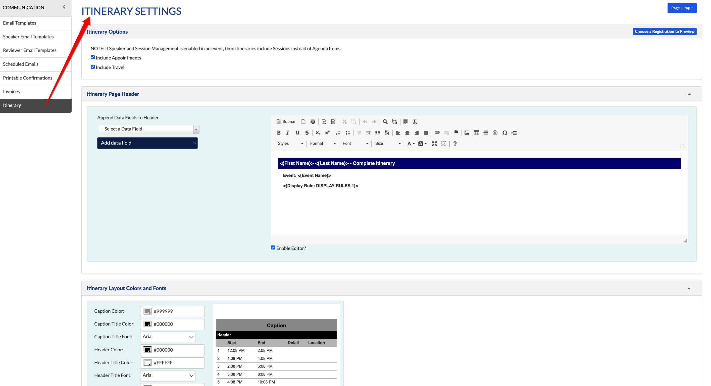
Task: Disable the Enable Editor checkbox
Action: 273,248
